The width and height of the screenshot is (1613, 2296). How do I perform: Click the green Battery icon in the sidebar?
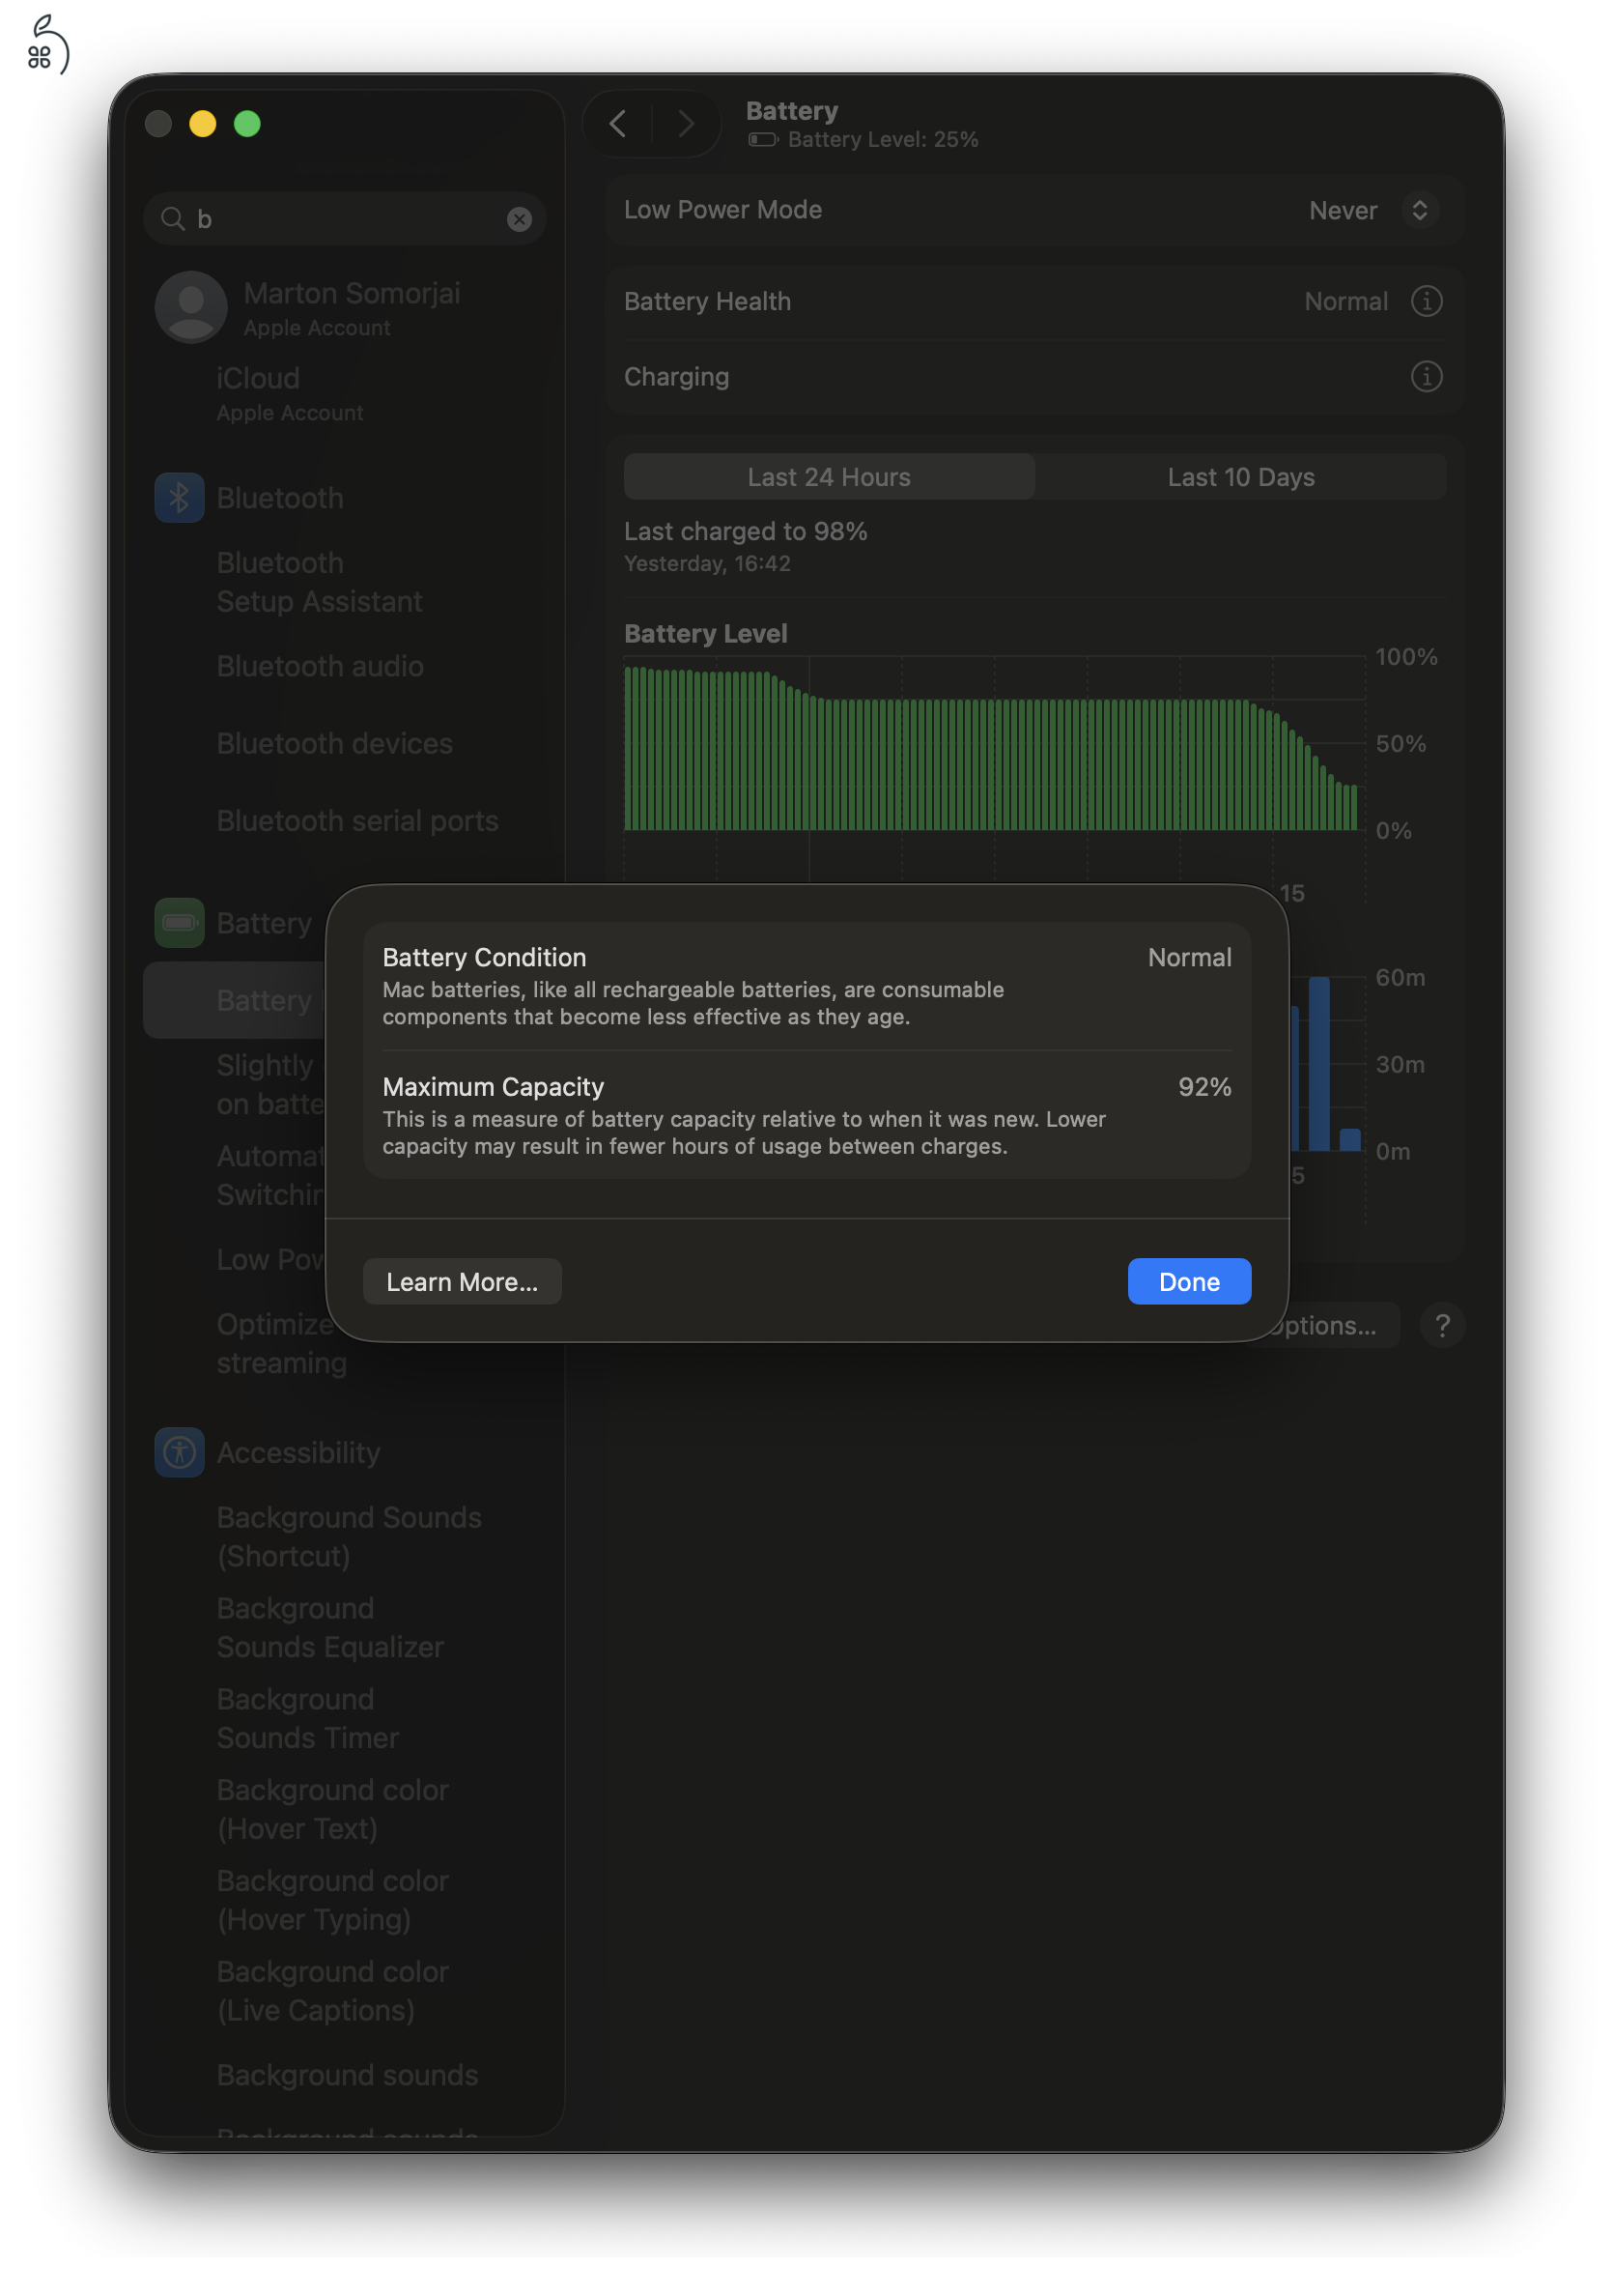[x=179, y=922]
